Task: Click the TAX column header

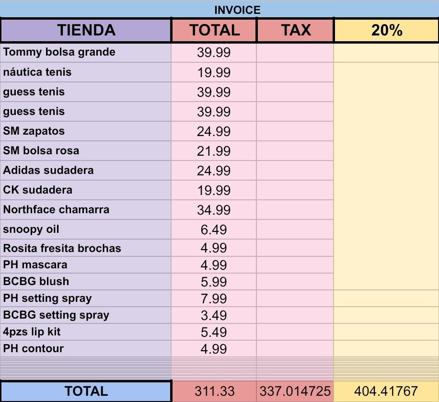Action: [x=295, y=30]
